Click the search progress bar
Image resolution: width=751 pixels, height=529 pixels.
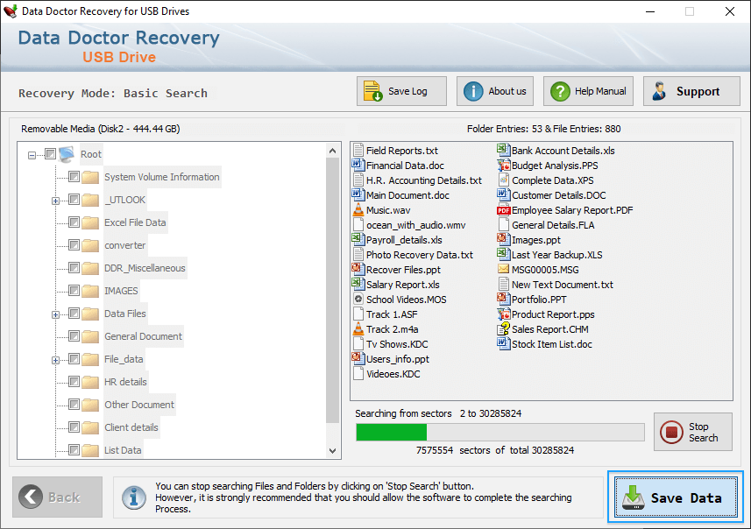tap(500, 433)
